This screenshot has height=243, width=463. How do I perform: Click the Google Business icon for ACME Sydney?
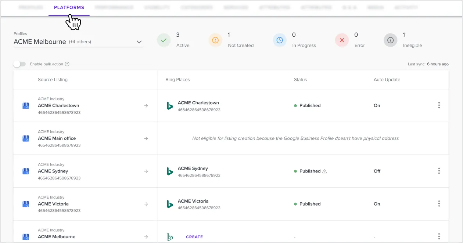pos(26,171)
